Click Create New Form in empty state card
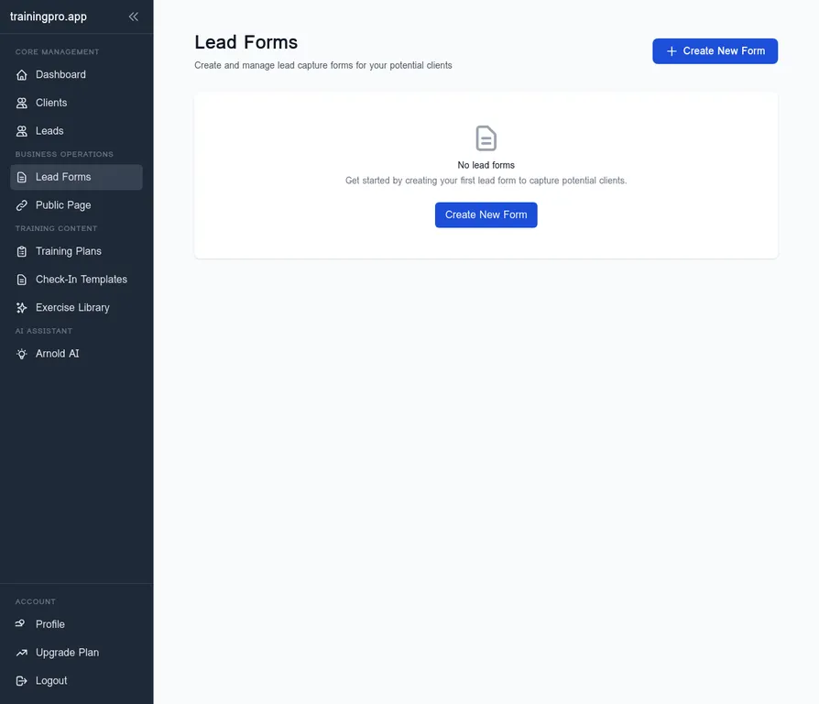819x704 pixels. 486,214
